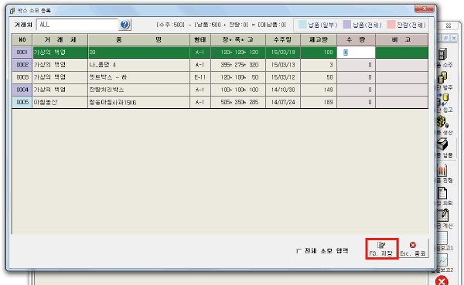
Task: Click the 15/03/13 order date cell
Action: click(283, 65)
